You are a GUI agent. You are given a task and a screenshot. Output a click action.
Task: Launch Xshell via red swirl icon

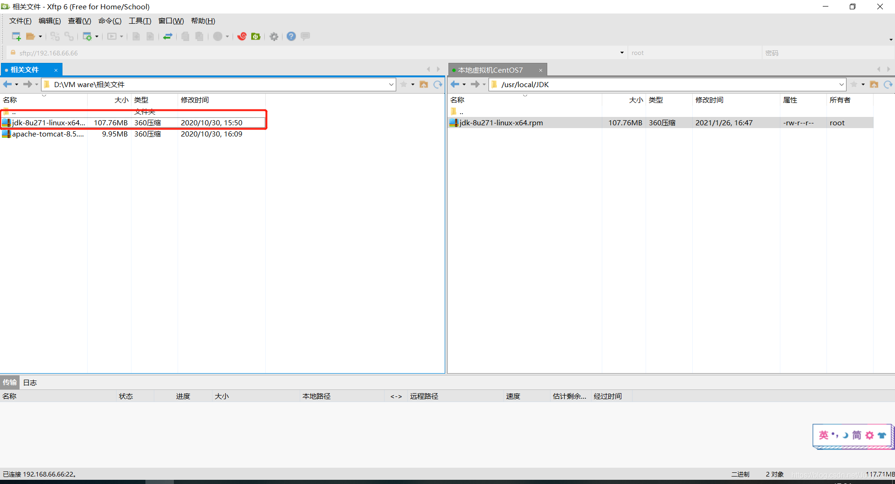pyautogui.click(x=242, y=36)
